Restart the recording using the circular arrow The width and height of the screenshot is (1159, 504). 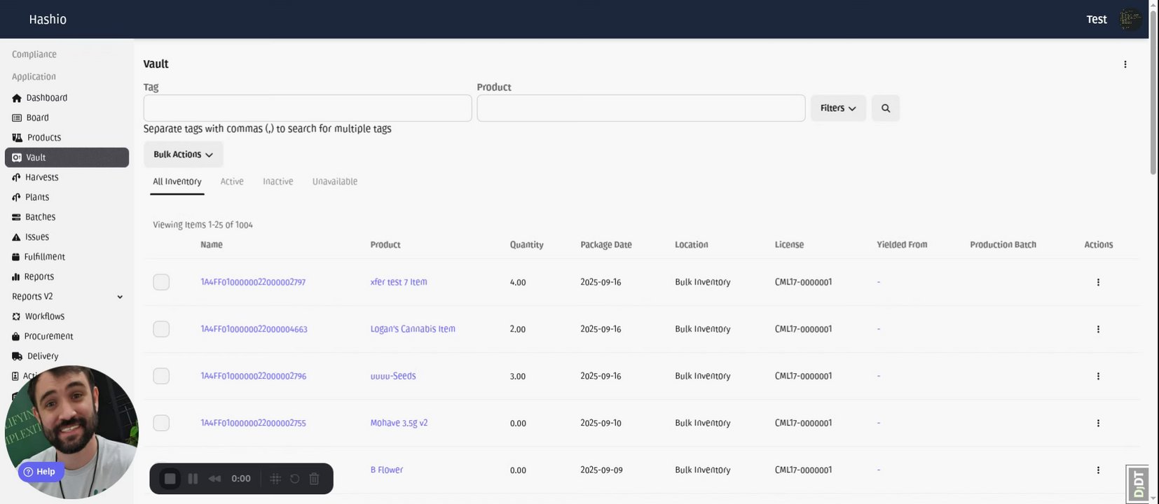[x=295, y=479]
